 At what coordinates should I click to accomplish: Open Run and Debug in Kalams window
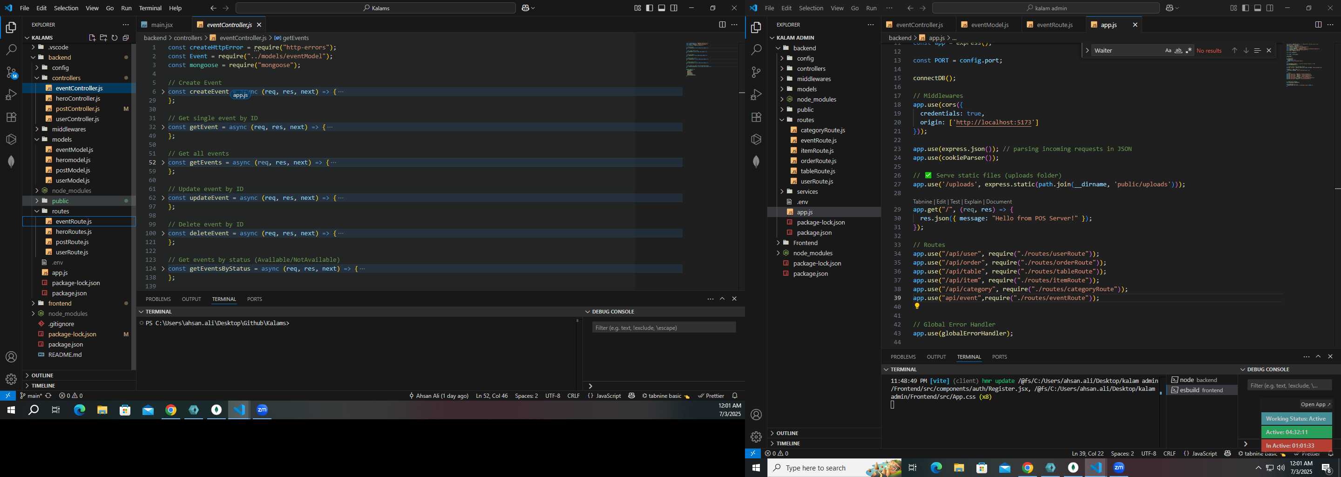(x=11, y=95)
